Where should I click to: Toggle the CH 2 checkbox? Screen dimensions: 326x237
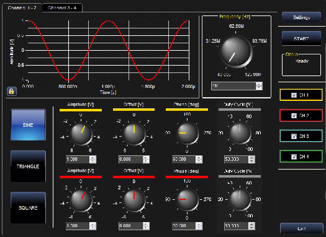294,115
